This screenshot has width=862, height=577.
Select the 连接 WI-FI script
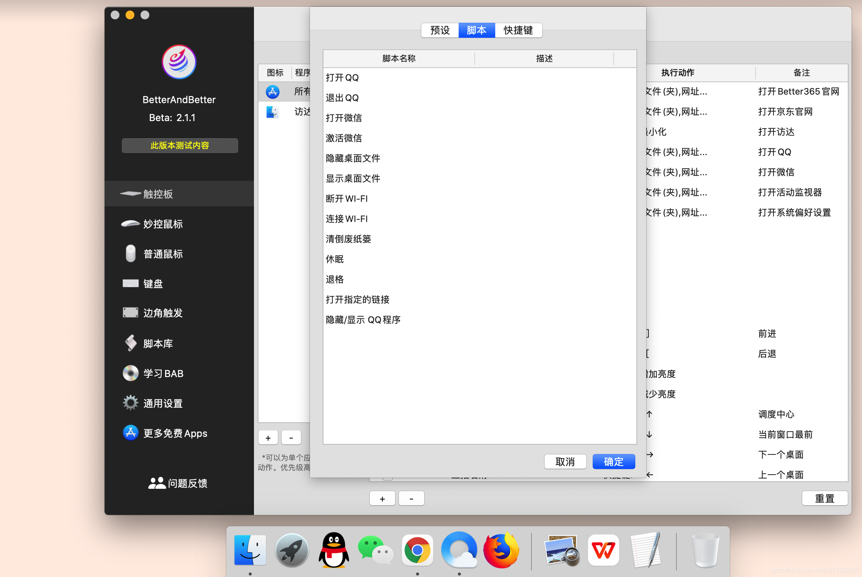click(x=480, y=219)
